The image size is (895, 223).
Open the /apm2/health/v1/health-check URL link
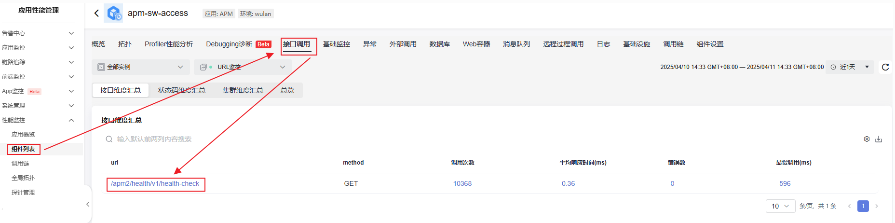tap(155, 184)
